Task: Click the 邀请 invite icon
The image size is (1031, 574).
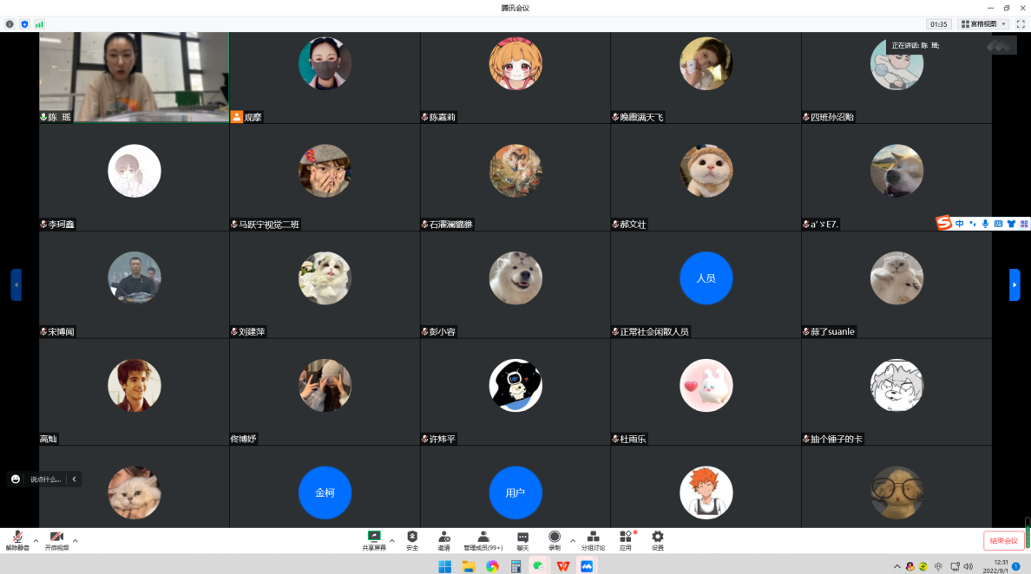Action: [x=443, y=540]
